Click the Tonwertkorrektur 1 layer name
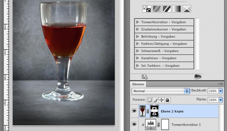Image resolution: width=227 pixels, height=131 pixels. 186,125
